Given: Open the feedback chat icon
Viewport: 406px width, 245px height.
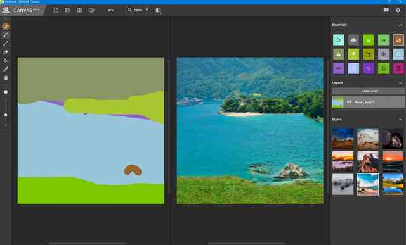Looking at the screenshot, I should [x=386, y=10].
